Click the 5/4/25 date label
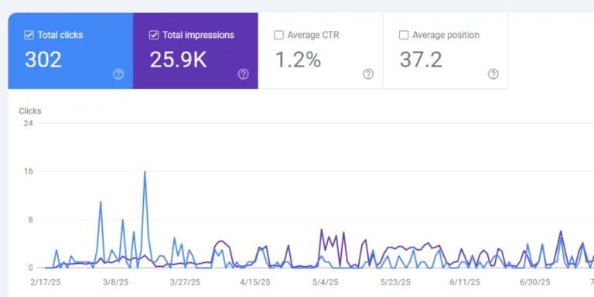Viewport: 594px width, 297px height. (x=325, y=282)
